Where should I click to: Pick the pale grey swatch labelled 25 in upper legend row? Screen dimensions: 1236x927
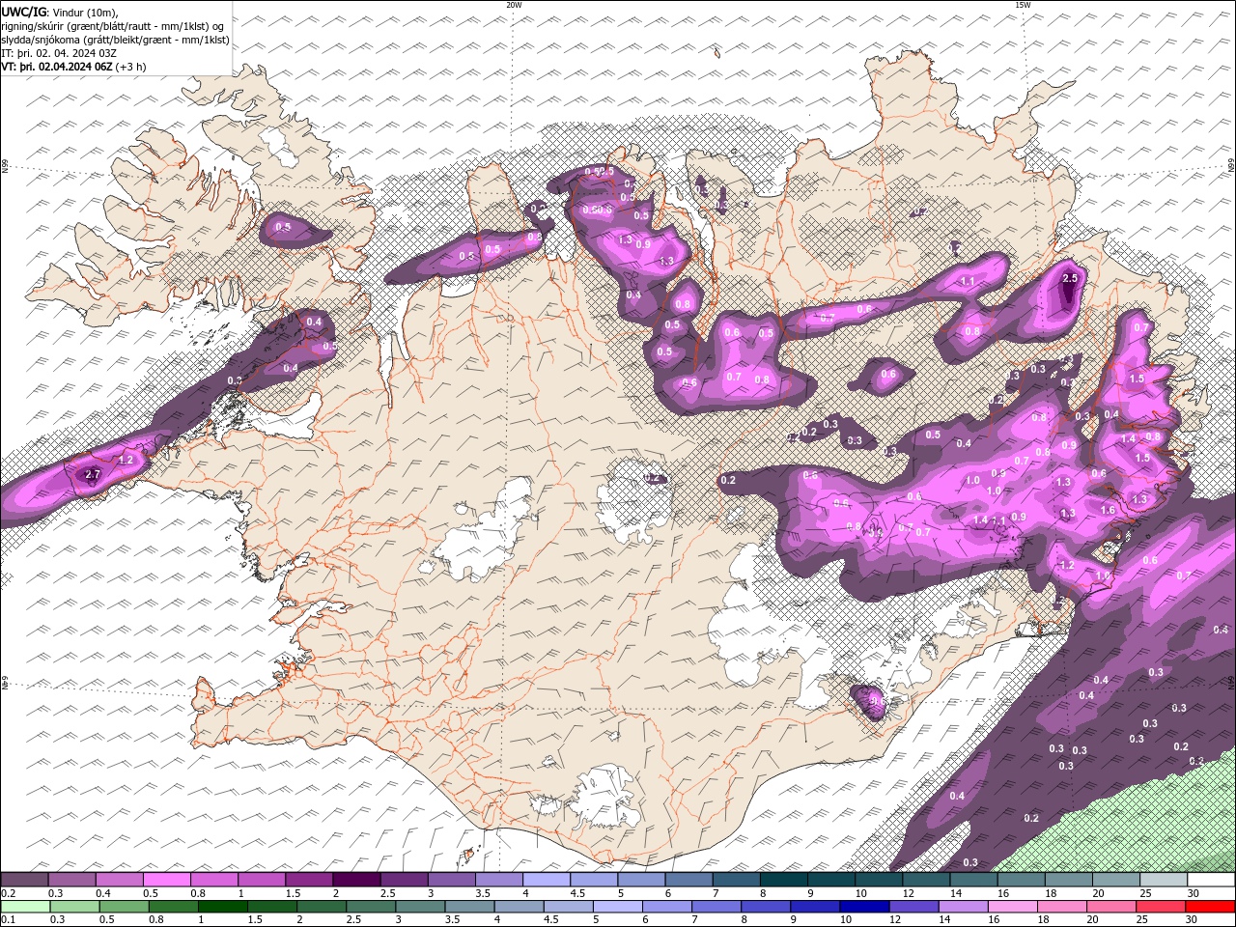pyautogui.click(x=1163, y=880)
